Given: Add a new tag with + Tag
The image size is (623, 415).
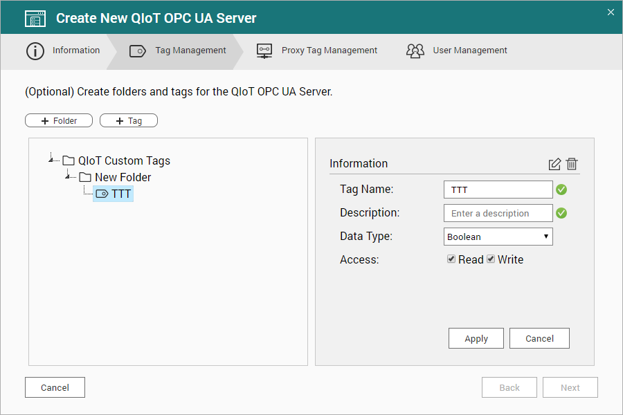Looking at the screenshot, I should 129,121.
